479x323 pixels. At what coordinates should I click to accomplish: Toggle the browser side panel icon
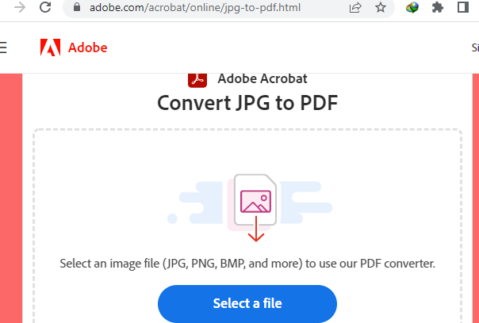click(x=463, y=7)
